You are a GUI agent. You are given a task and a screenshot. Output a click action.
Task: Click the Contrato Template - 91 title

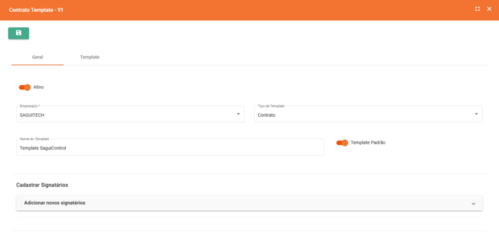tap(36, 10)
